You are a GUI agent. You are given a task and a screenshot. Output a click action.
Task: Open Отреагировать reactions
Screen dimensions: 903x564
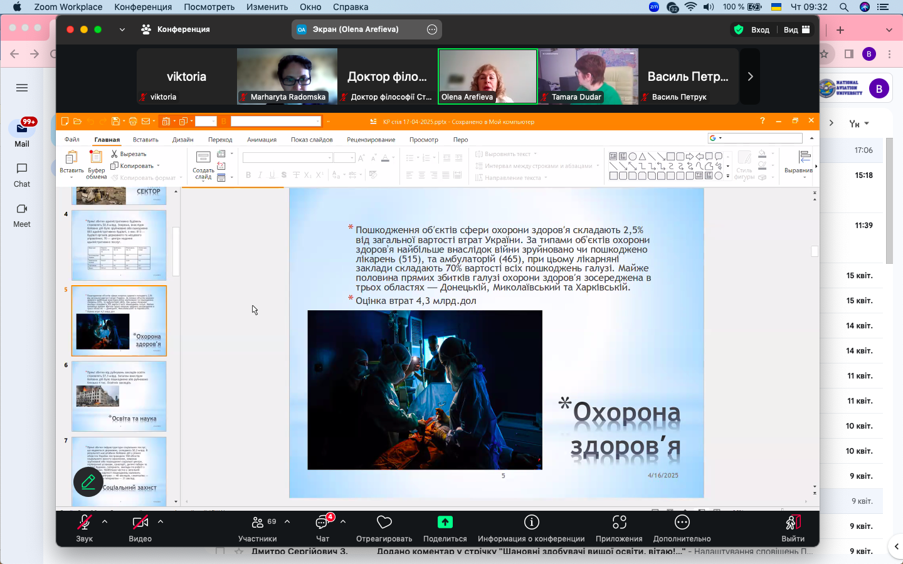click(384, 528)
